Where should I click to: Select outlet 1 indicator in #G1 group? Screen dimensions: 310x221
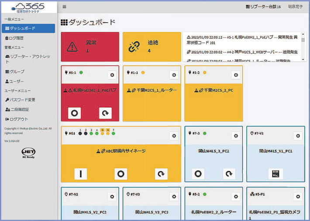[x=81, y=133]
